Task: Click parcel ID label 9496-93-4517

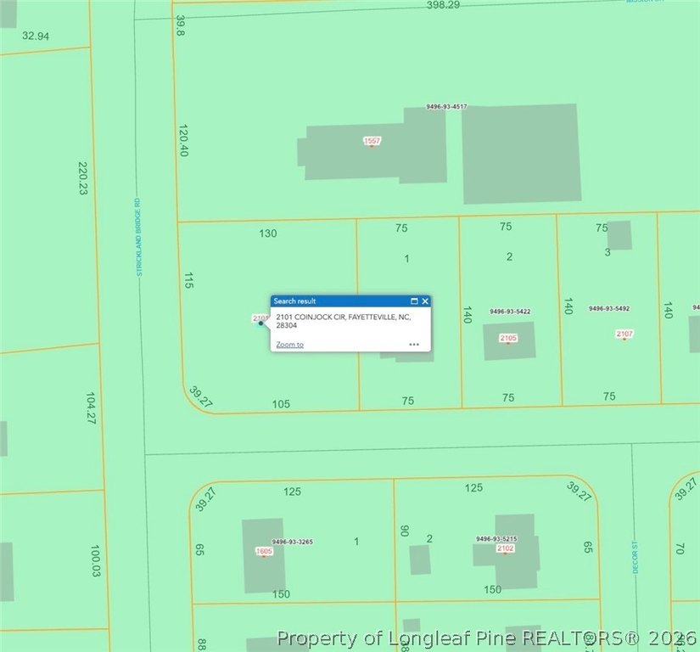Action: 446,106
